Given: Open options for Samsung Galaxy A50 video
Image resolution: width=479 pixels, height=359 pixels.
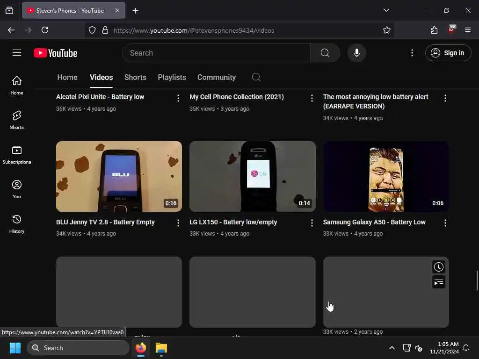Looking at the screenshot, I should 445,223.
